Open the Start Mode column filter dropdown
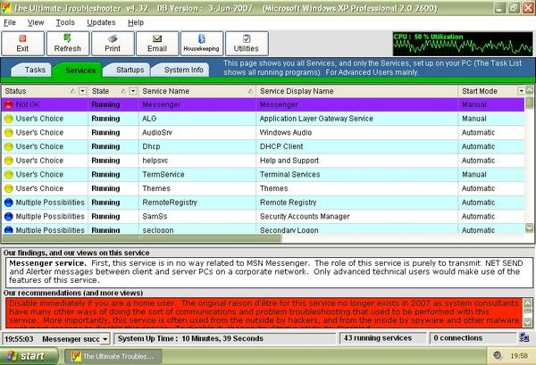The width and height of the screenshot is (536, 365). pos(521,91)
